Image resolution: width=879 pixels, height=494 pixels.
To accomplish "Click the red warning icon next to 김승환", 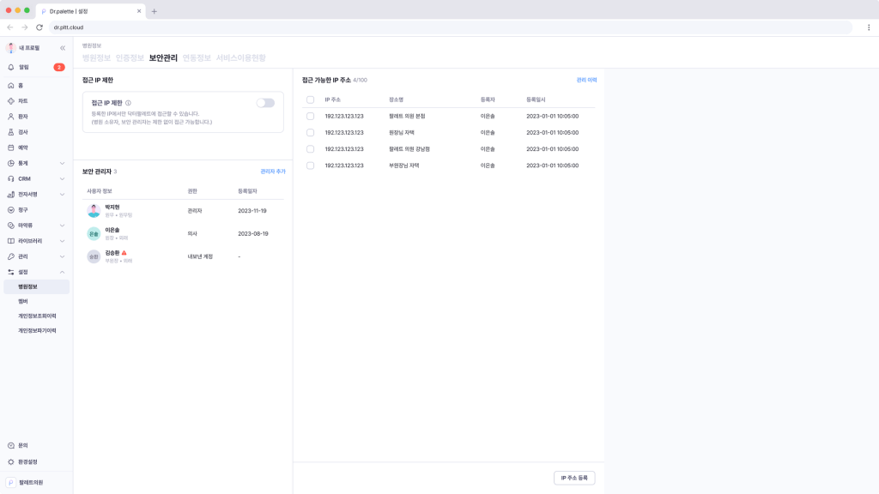I will pos(124,253).
